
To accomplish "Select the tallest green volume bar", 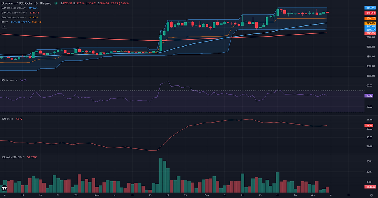I will (x=161, y=175).
